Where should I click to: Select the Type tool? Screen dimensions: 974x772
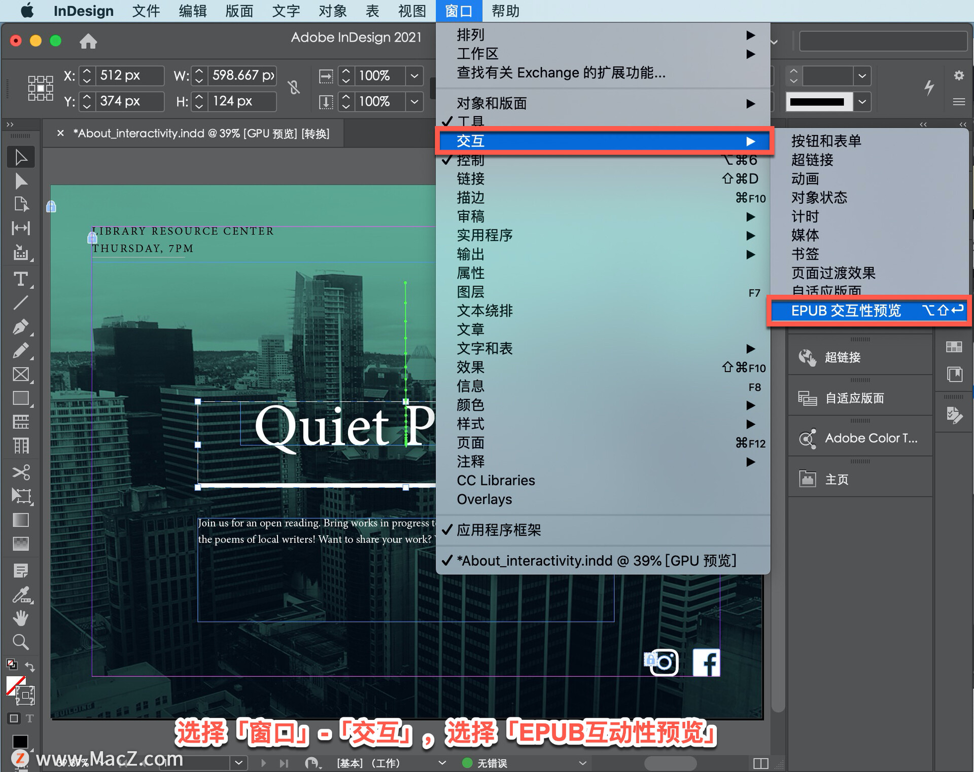(x=21, y=279)
